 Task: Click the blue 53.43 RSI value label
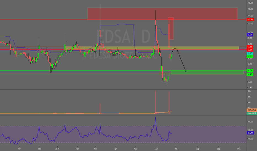[x=250, y=133]
